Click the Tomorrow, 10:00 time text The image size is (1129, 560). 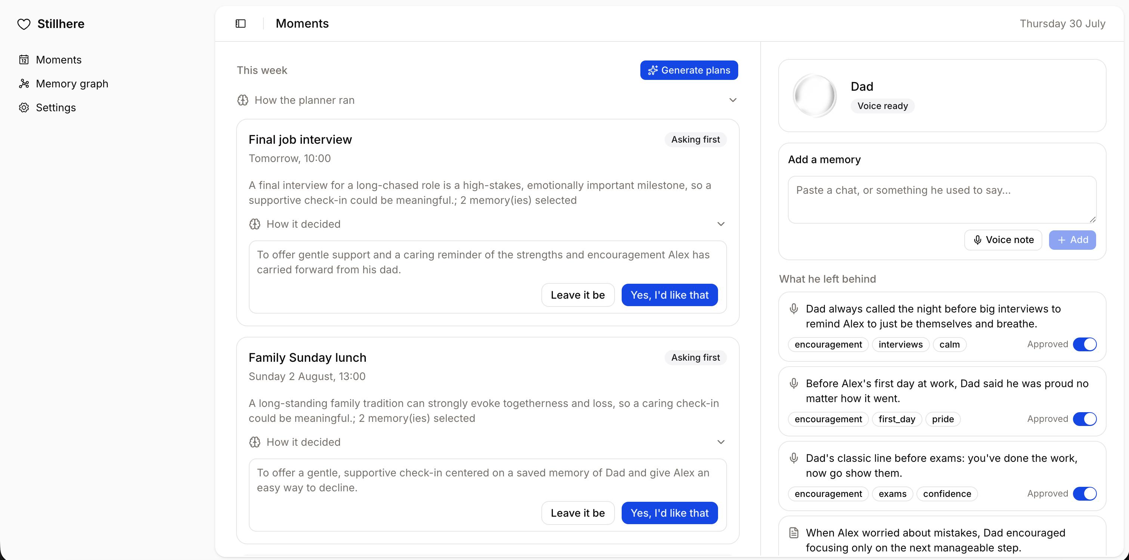tap(290, 159)
